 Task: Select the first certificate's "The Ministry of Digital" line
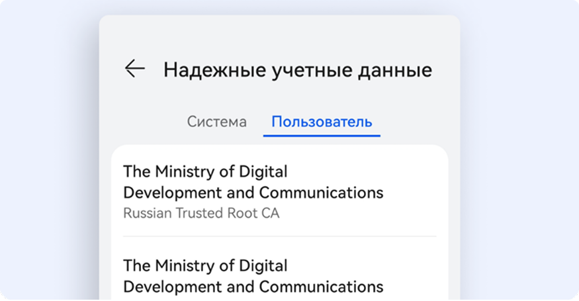point(205,172)
